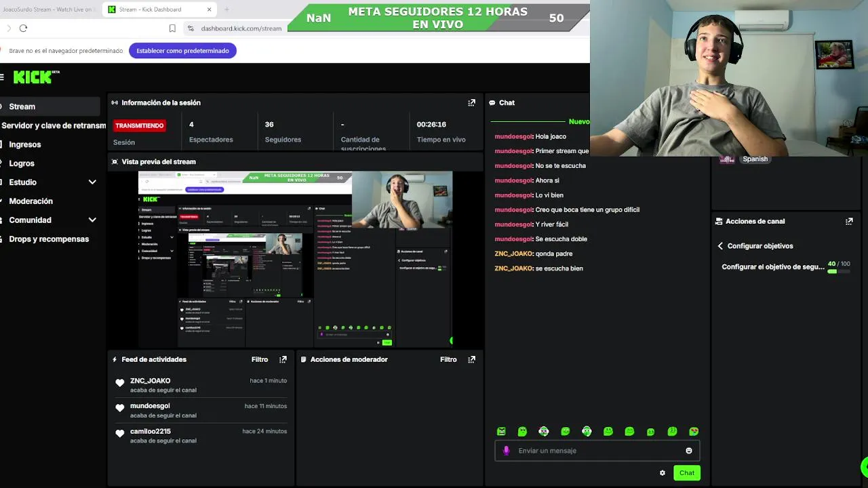Image resolution: width=868 pixels, height=488 pixels.
Task: Reload the page with the browser refresh icon
Action: click(23, 28)
